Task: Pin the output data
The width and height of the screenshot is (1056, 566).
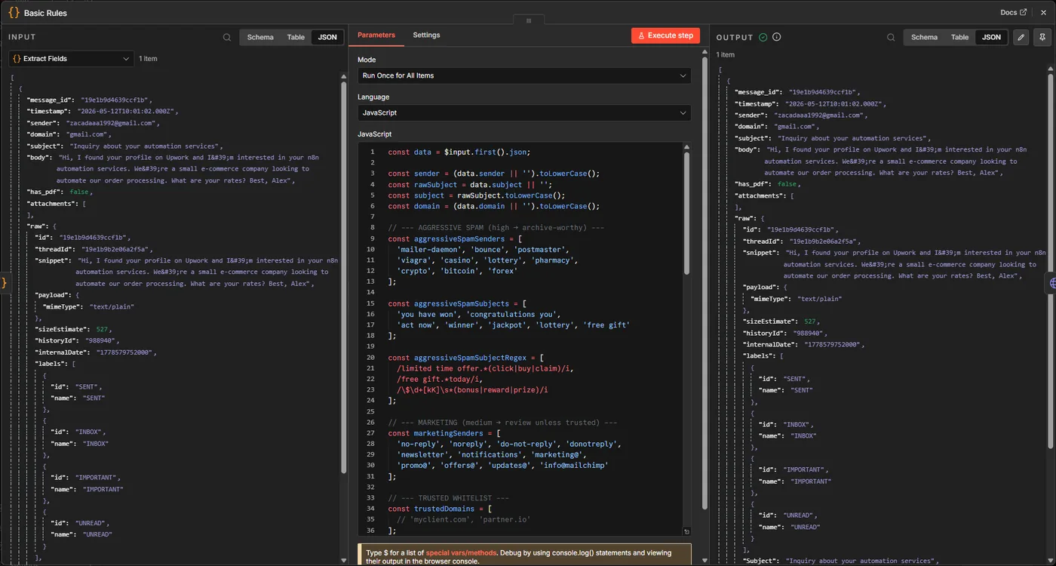Action: point(1042,37)
